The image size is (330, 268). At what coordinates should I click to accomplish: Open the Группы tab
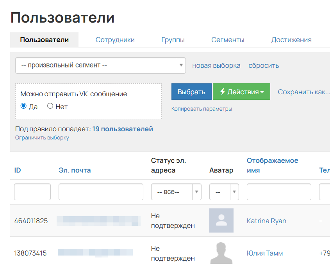[x=173, y=39]
